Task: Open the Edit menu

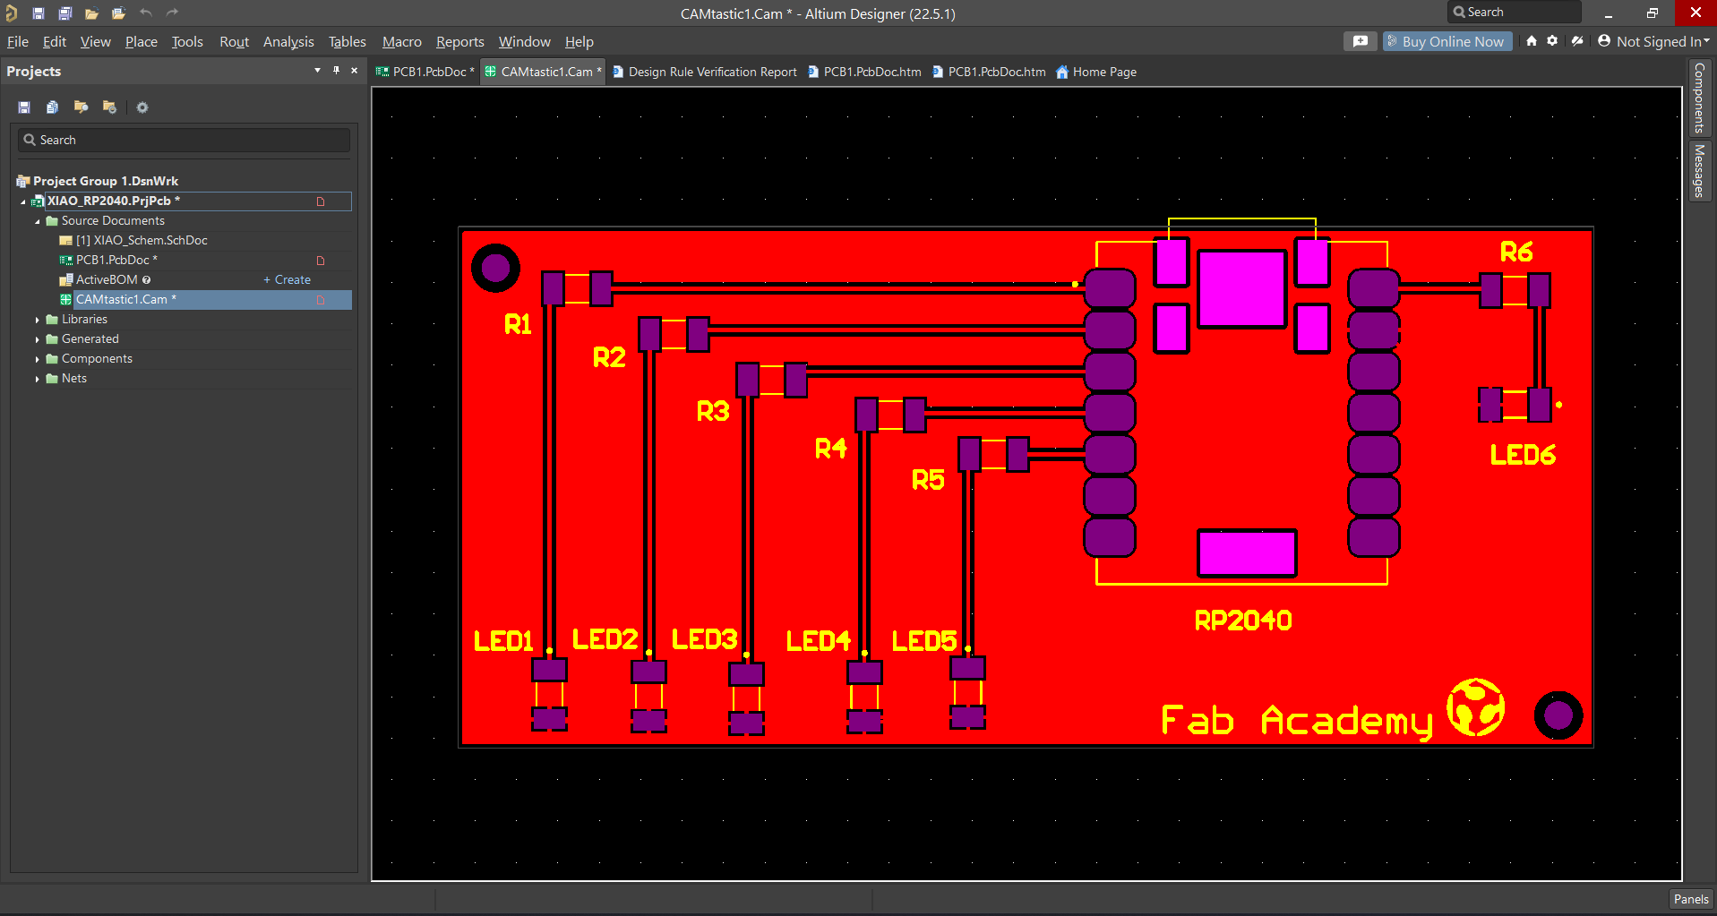Action: (x=55, y=41)
